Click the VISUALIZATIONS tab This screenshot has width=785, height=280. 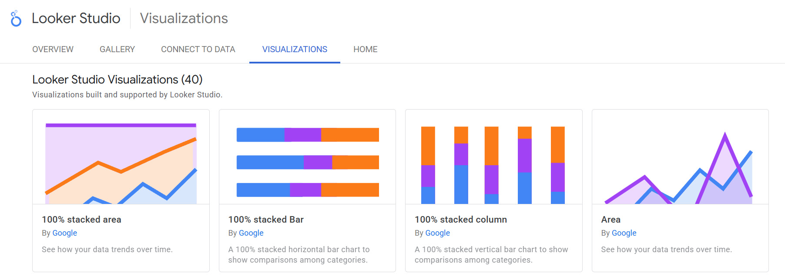294,49
